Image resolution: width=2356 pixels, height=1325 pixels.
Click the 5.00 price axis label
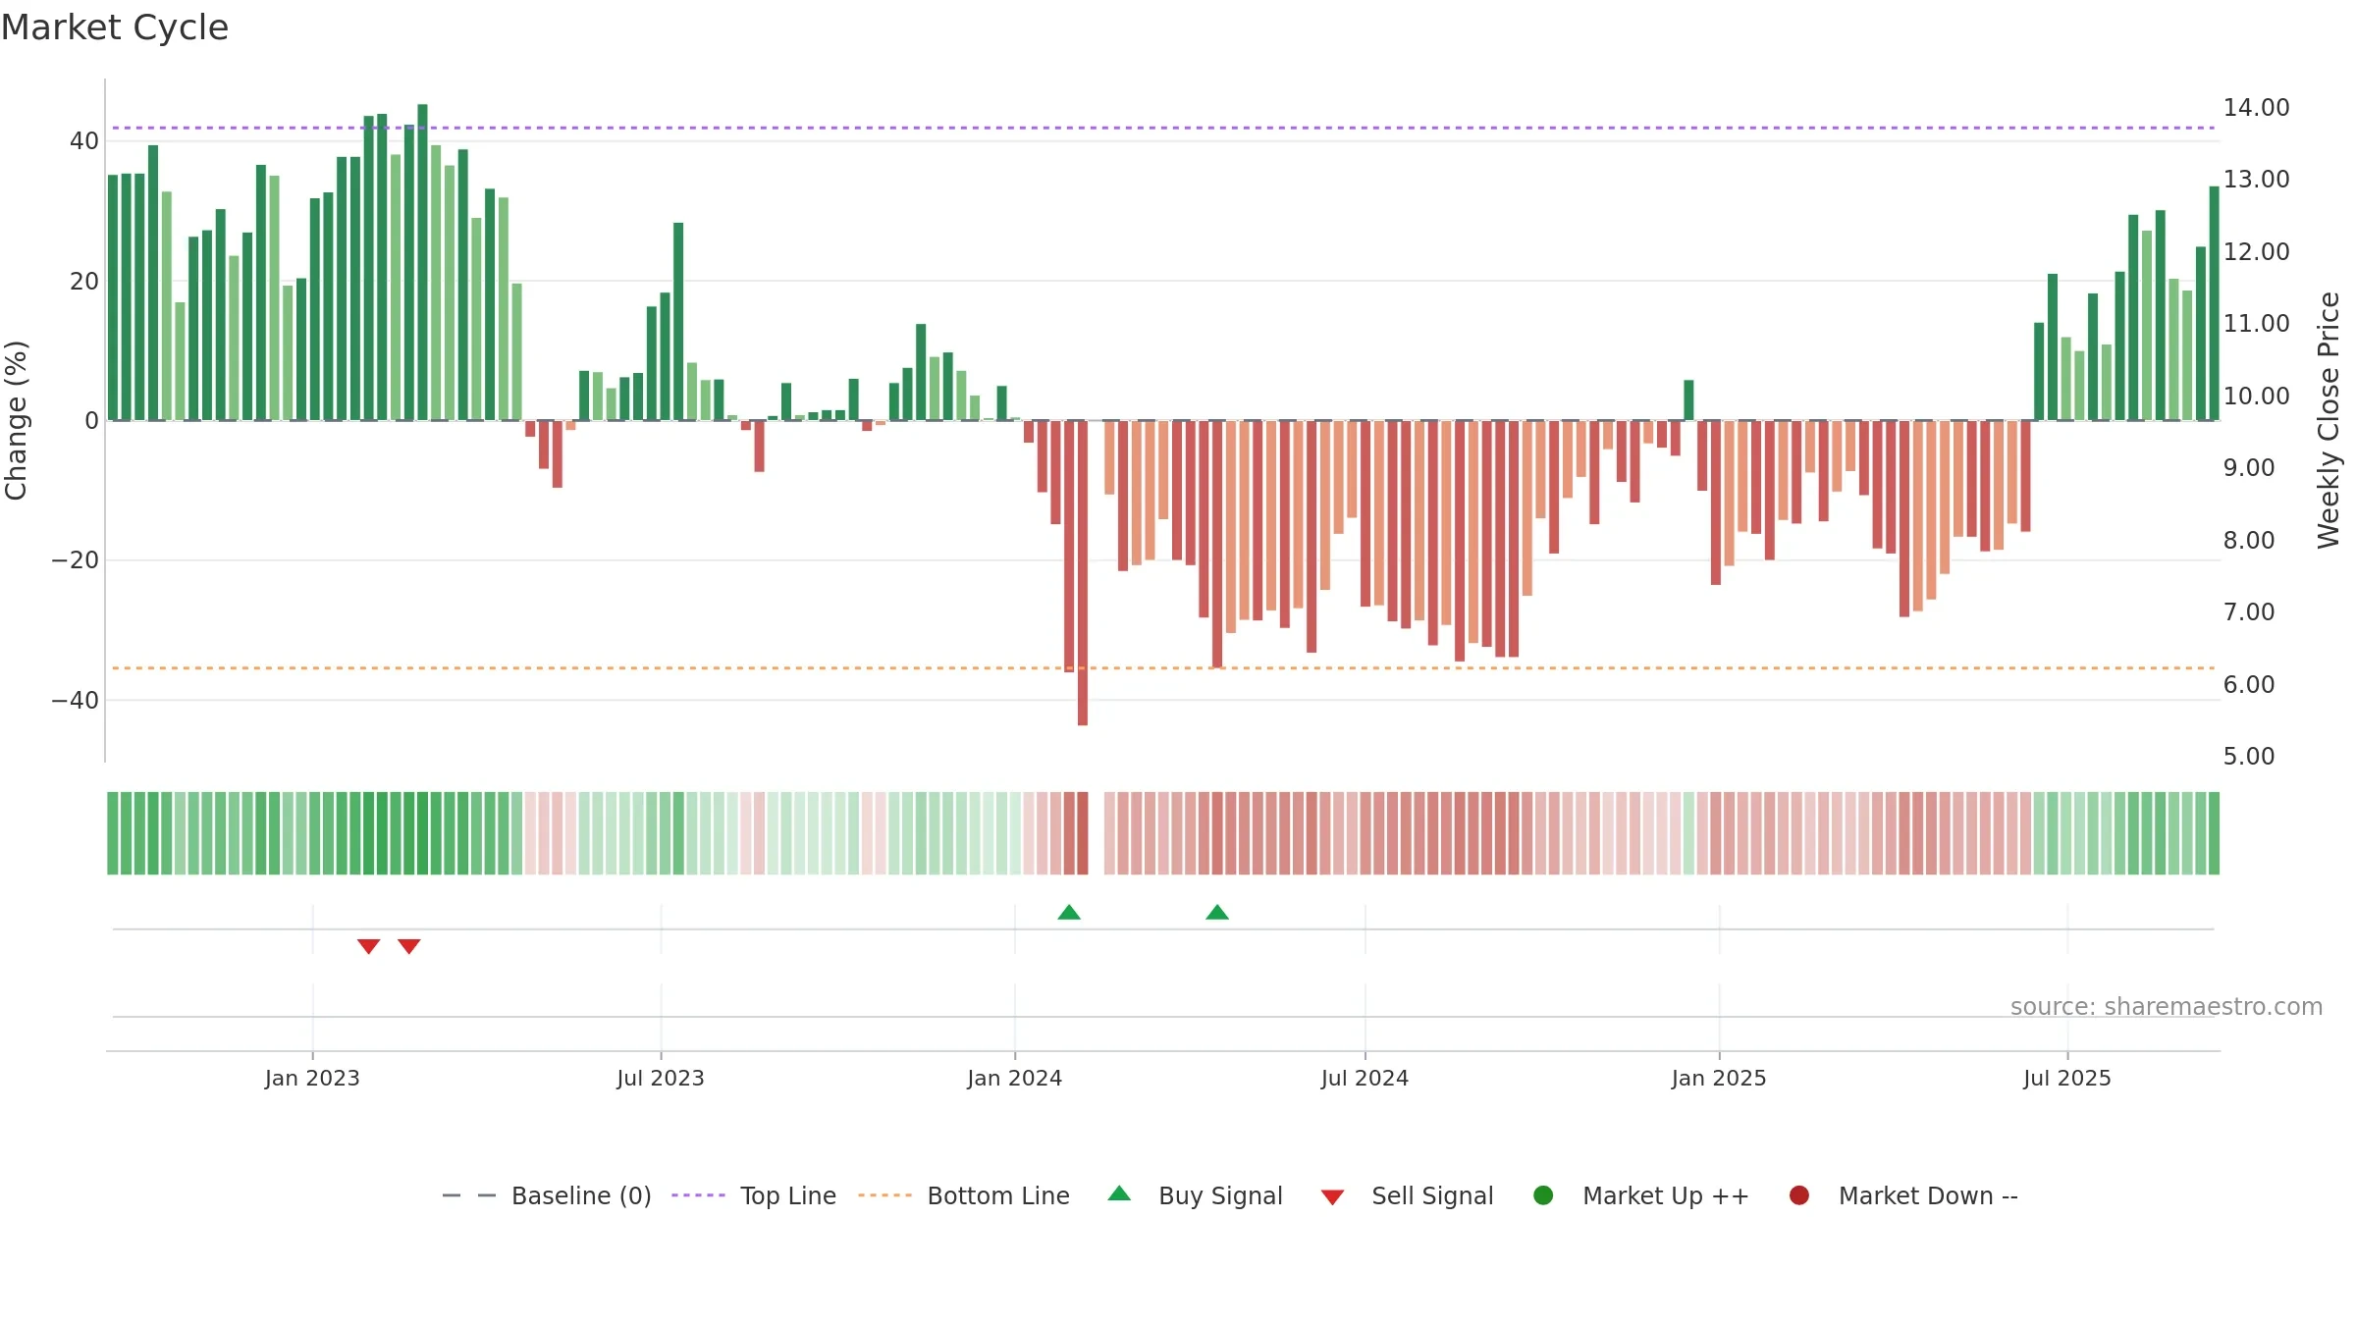pos(2249,757)
